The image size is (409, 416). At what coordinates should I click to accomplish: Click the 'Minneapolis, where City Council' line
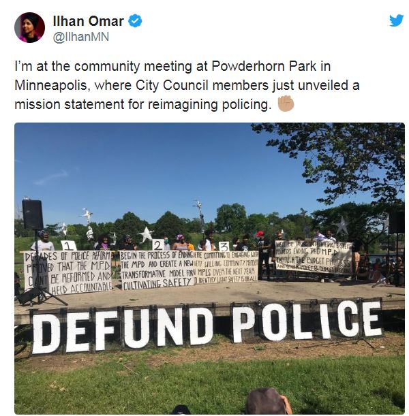click(x=113, y=85)
